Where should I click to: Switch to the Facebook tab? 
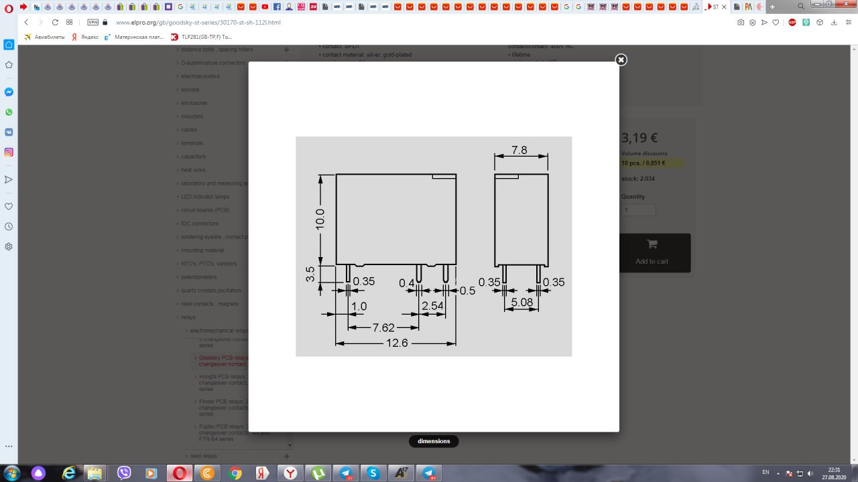(x=277, y=7)
